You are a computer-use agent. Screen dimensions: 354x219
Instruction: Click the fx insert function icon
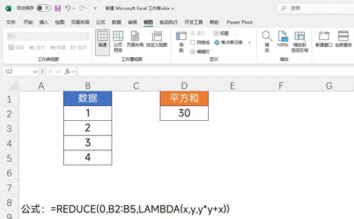pyautogui.click(x=67, y=71)
